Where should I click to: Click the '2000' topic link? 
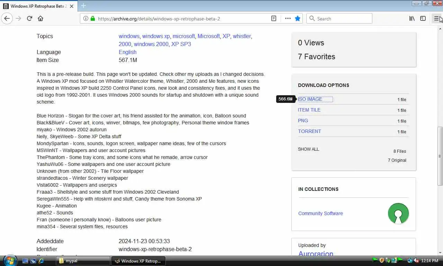tap(125, 44)
